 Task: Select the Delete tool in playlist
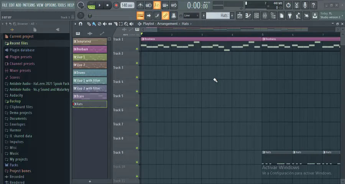(99, 24)
